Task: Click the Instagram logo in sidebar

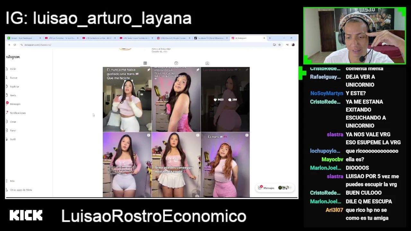Action: [13, 57]
